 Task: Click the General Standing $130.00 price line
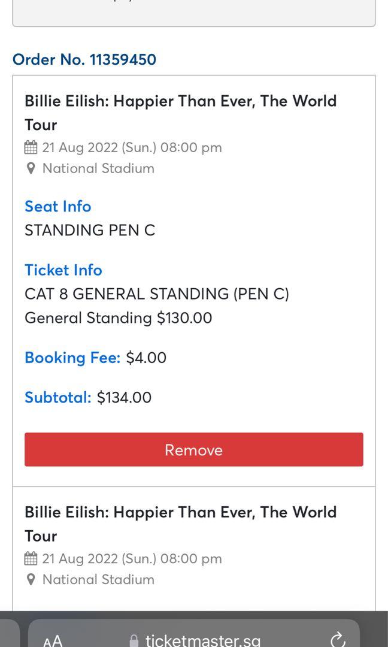(118, 318)
